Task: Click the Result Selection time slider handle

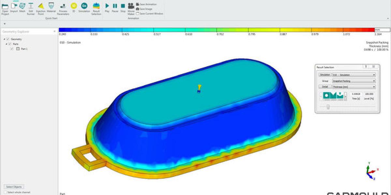Action: [x=328, y=107]
